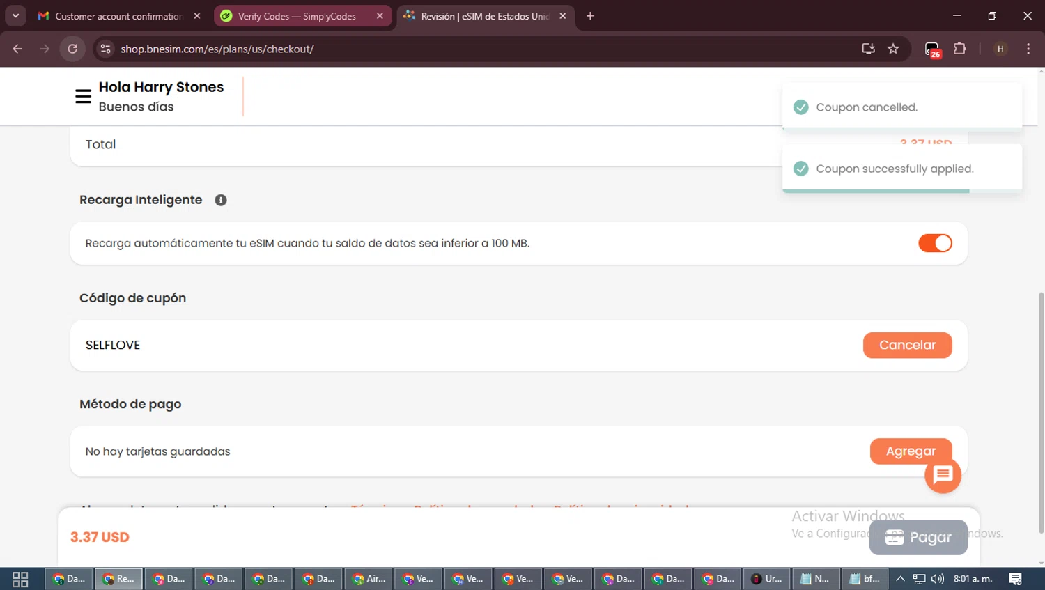
Task: Cancel the SELFLOVE coupon
Action: [907, 345]
